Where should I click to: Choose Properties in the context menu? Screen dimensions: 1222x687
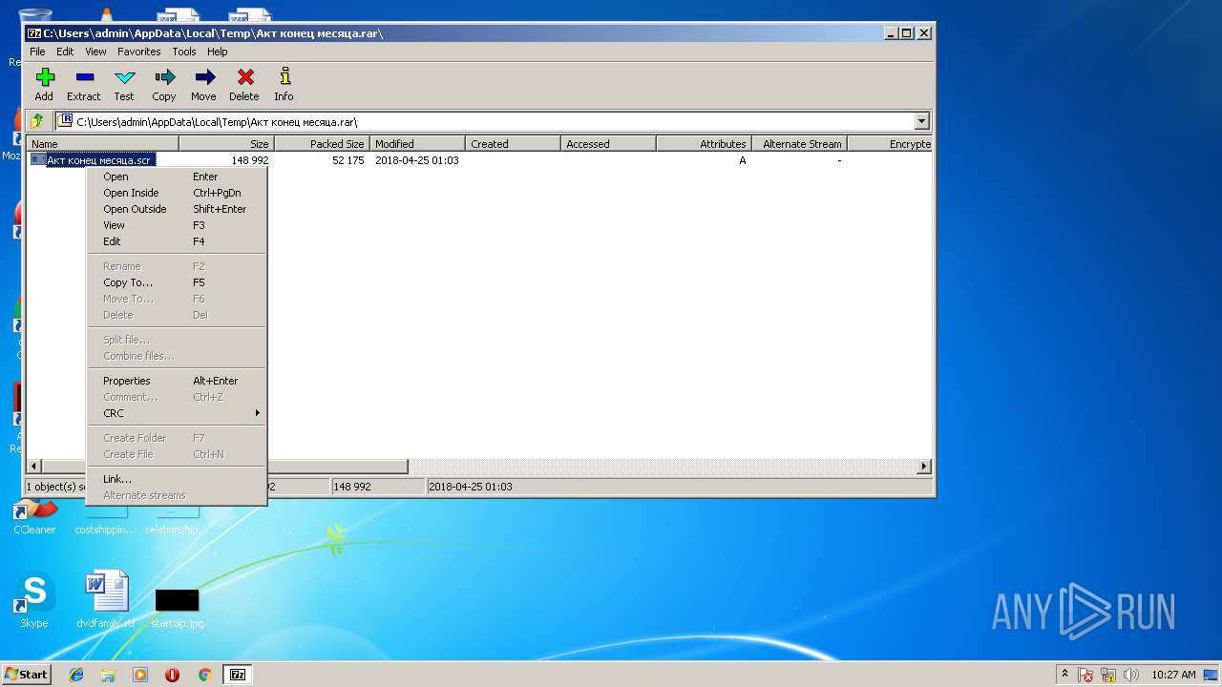pyautogui.click(x=176, y=381)
